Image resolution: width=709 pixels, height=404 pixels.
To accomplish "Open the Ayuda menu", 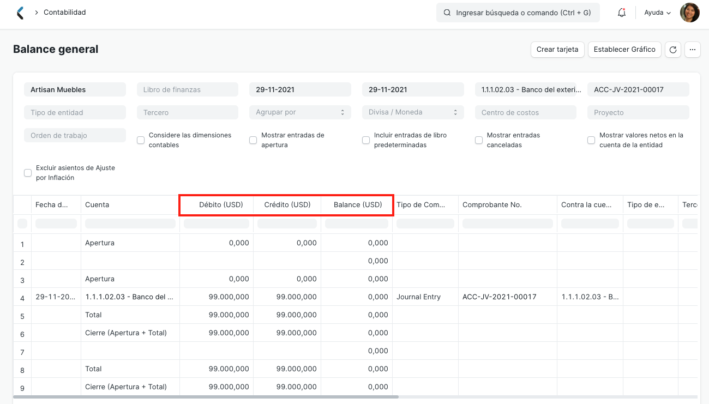I will [657, 12].
